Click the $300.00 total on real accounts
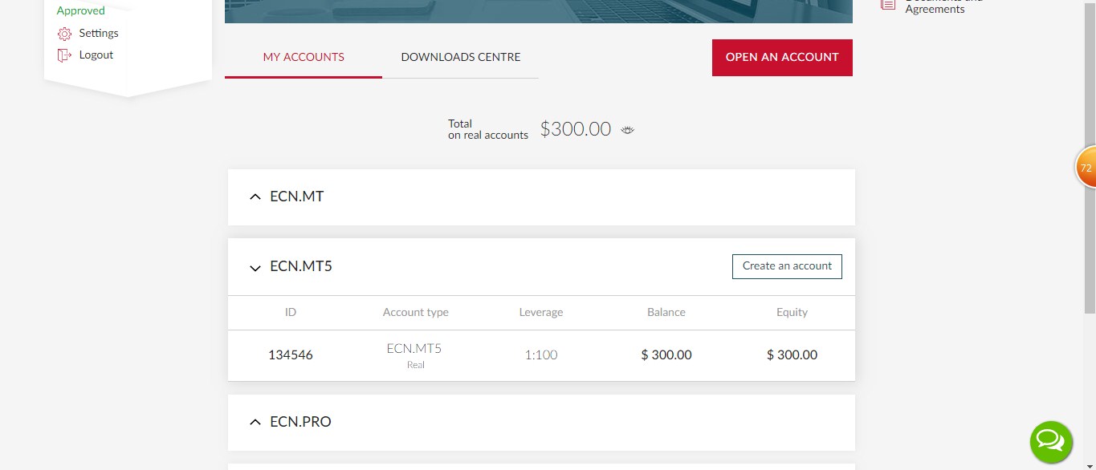The width and height of the screenshot is (1096, 470). [576, 129]
